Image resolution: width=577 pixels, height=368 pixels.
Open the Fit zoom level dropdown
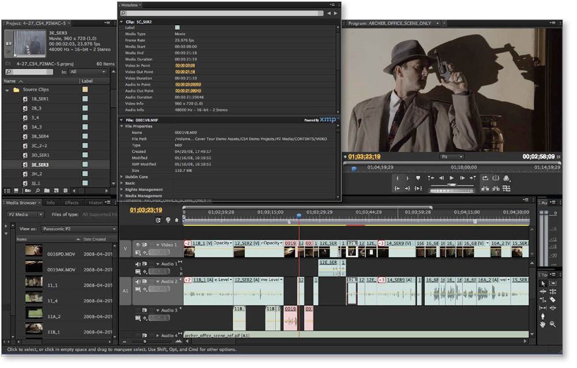click(452, 157)
